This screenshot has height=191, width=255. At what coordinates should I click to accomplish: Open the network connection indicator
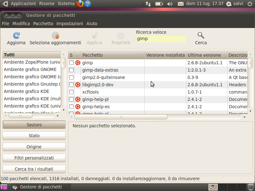click(148, 4)
